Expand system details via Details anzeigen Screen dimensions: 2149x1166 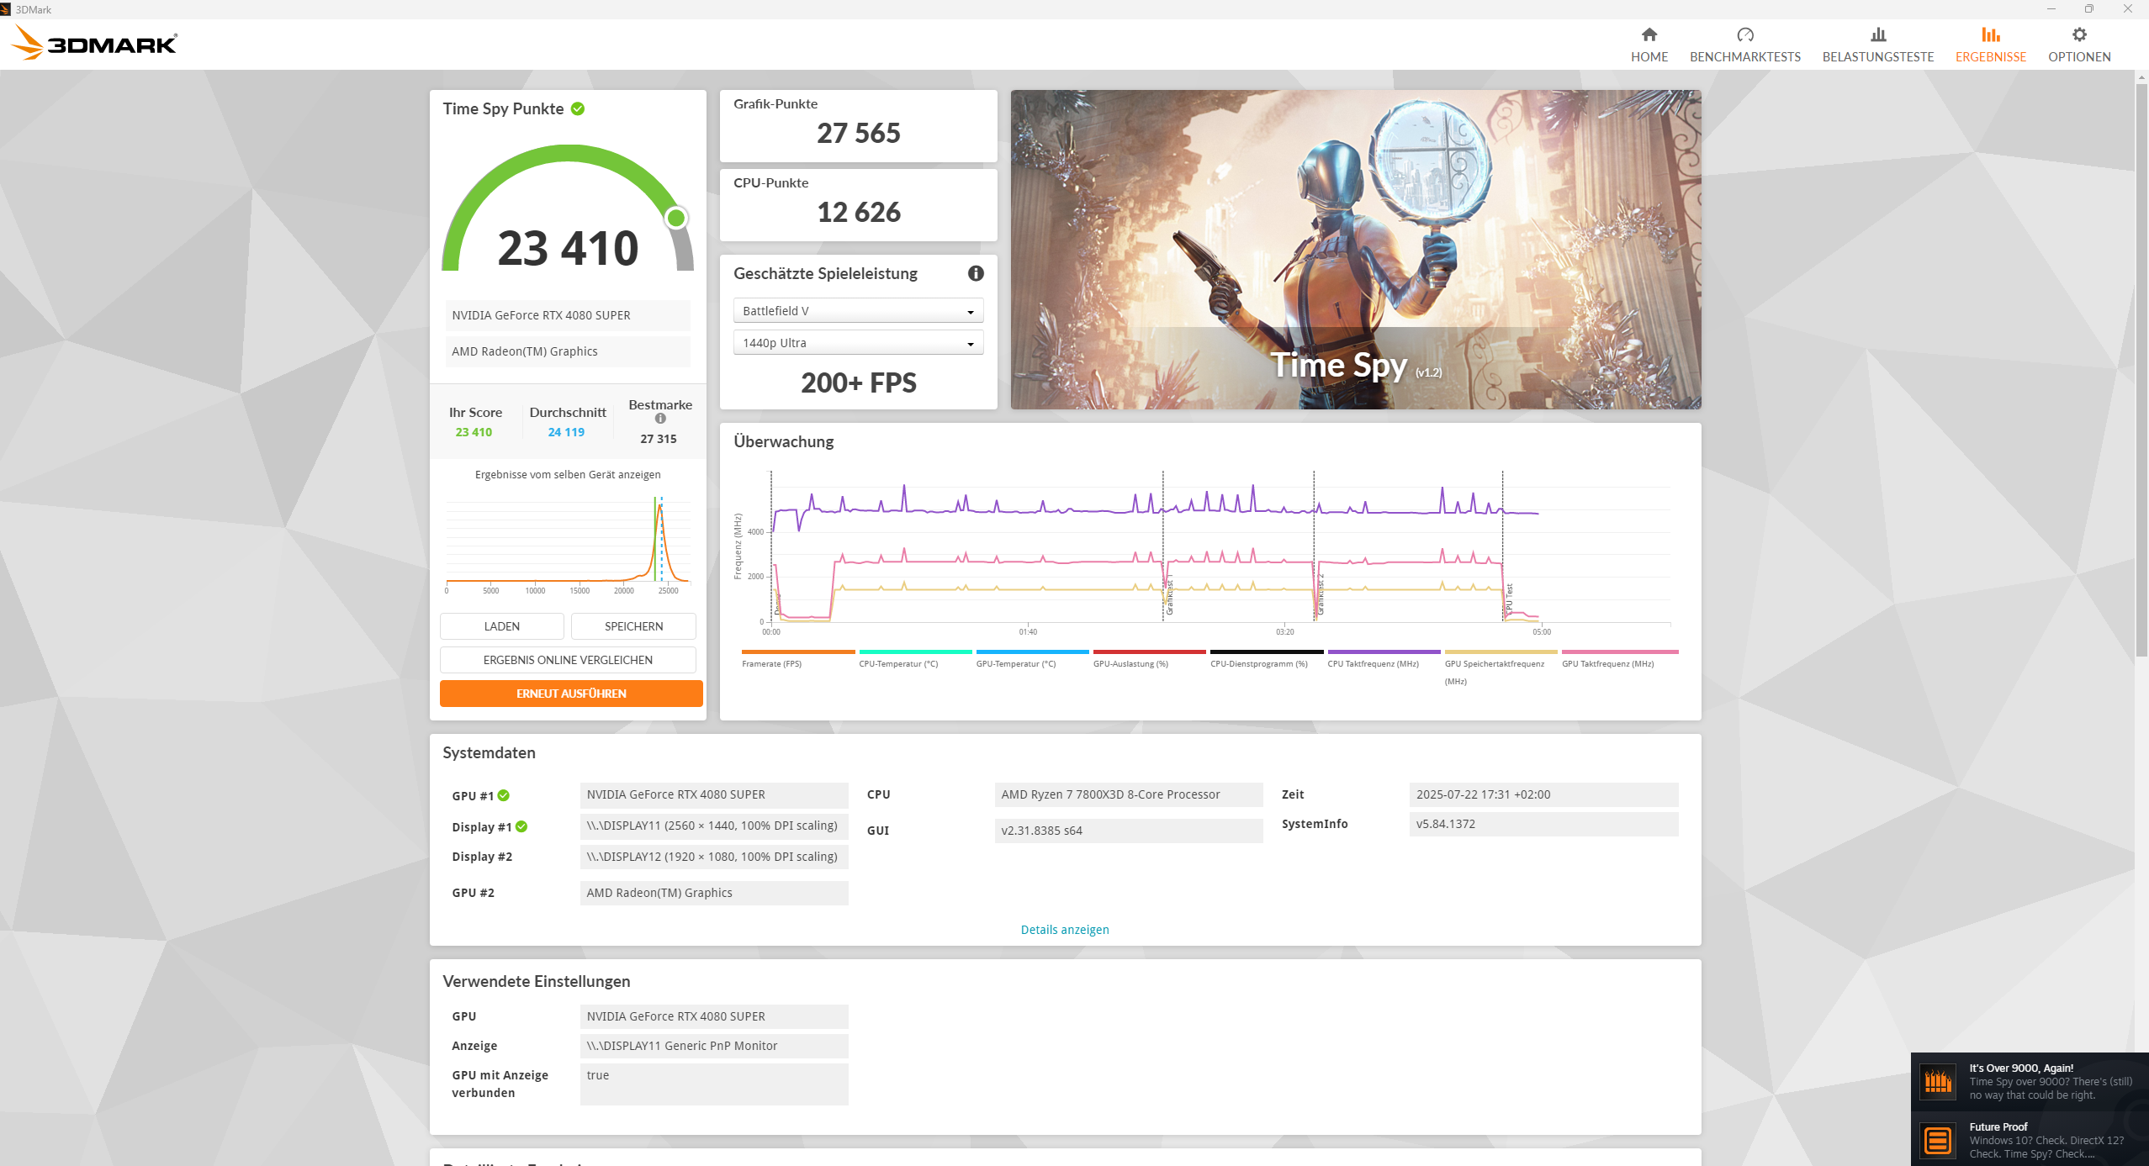point(1064,930)
